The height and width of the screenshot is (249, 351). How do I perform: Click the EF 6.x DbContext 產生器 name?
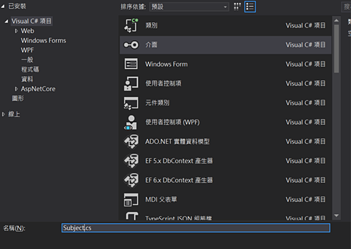(x=179, y=180)
